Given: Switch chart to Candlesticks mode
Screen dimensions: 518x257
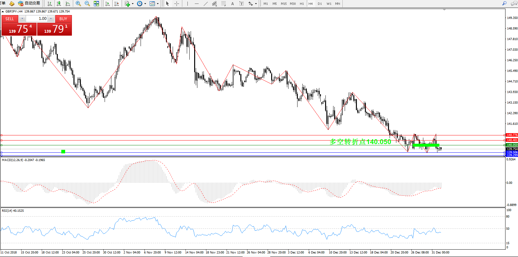Looking at the screenshot, I should pyautogui.click(x=59, y=4).
